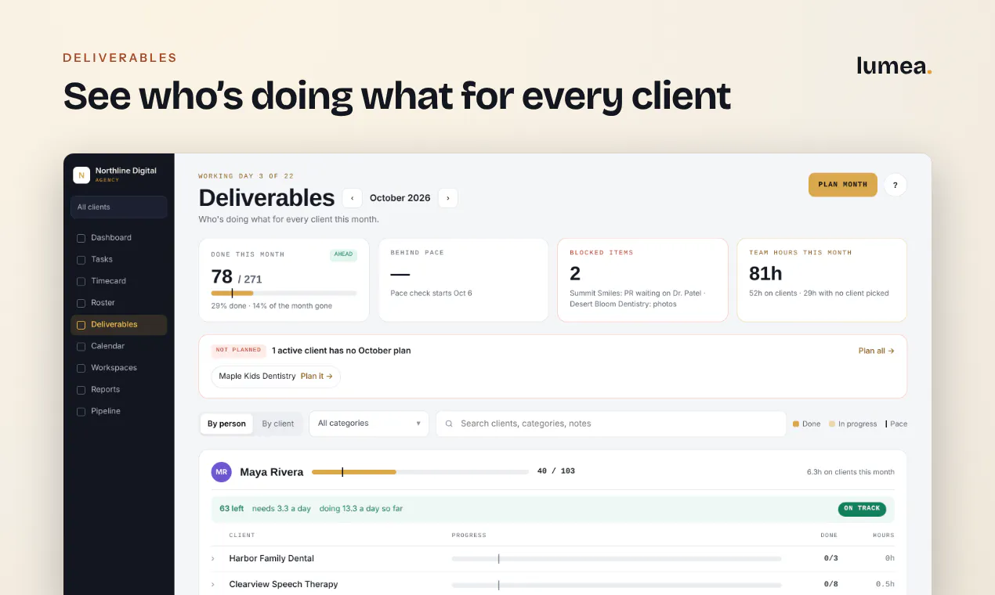The height and width of the screenshot is (595, 995).
Task: Open Dashboard from the sidebar
Action: 118,238
